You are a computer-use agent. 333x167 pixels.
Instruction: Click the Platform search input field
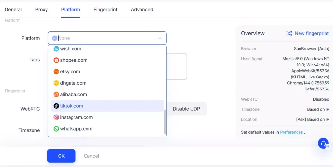coord(104,38)
